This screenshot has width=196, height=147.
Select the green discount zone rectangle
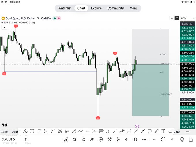150,90
